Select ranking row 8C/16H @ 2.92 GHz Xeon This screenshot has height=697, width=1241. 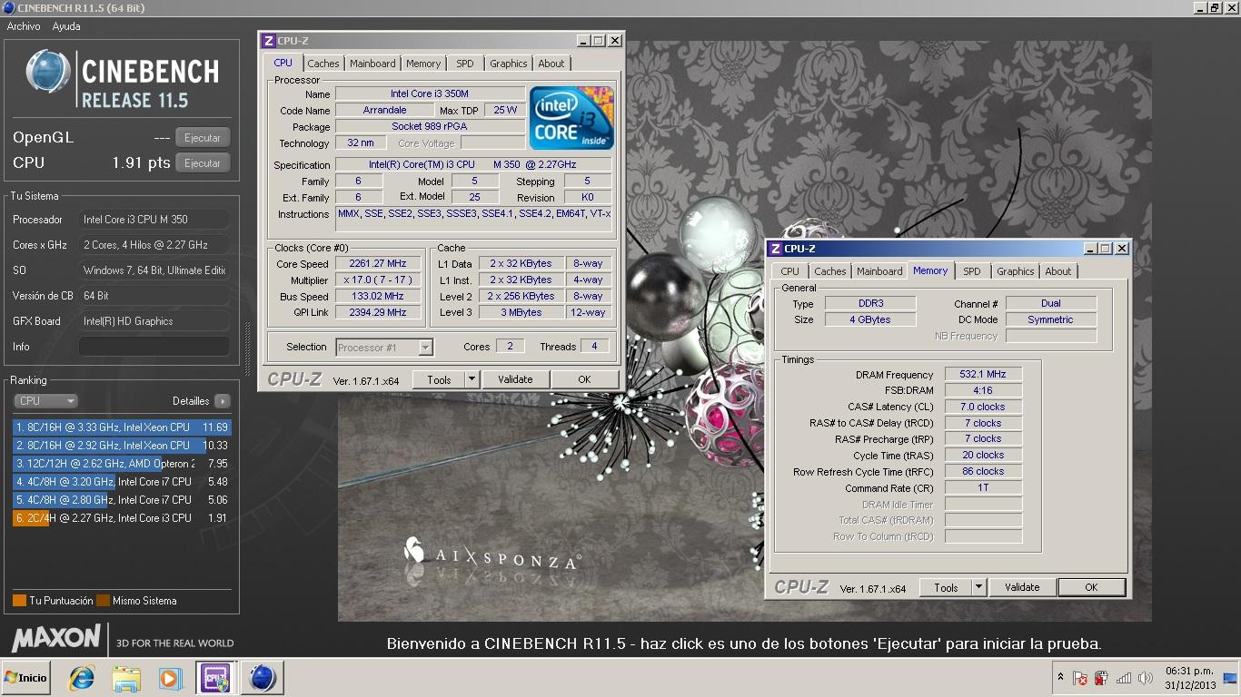122,446
